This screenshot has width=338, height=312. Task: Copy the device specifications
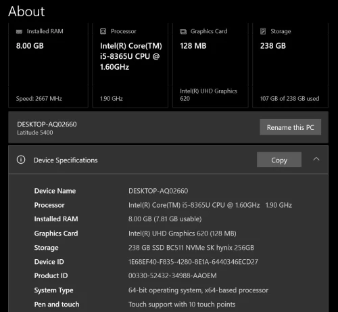pyautogui.click(x=279, y=160)
